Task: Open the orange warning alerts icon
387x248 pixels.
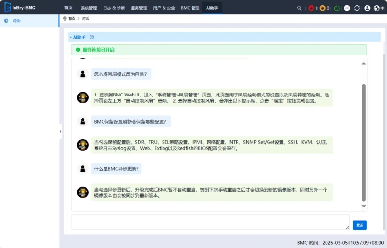Action: [x=323, y=8]
